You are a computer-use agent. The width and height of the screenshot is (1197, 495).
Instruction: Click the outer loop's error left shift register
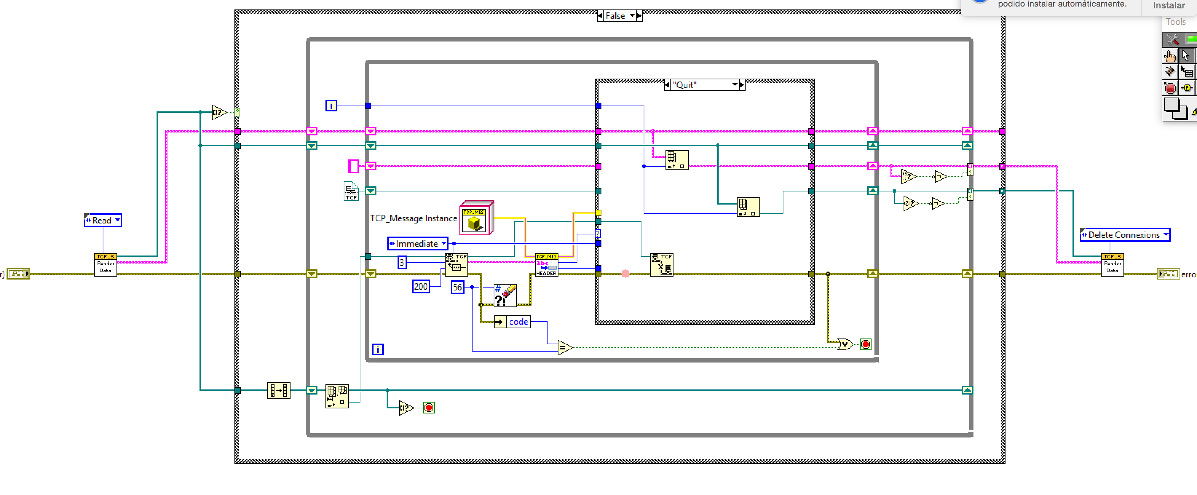pyautogui.click(x=312, y=274)
